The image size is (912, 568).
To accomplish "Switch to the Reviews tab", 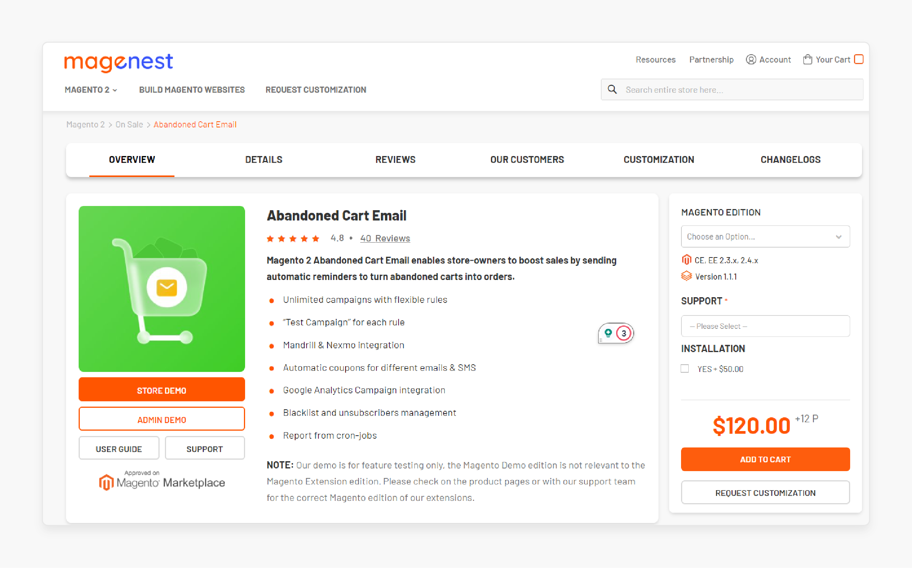I will [x=395, y=159].
